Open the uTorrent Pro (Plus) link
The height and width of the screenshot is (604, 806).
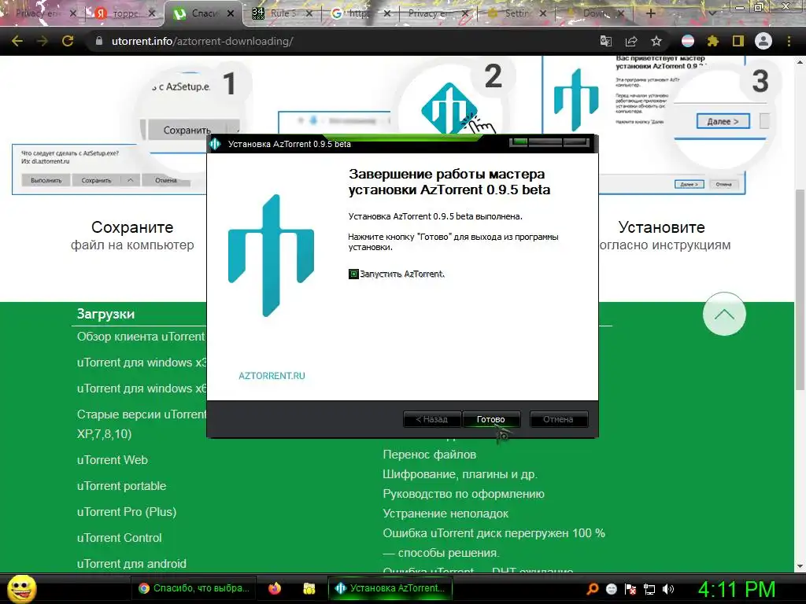click(x=127, y=511)
